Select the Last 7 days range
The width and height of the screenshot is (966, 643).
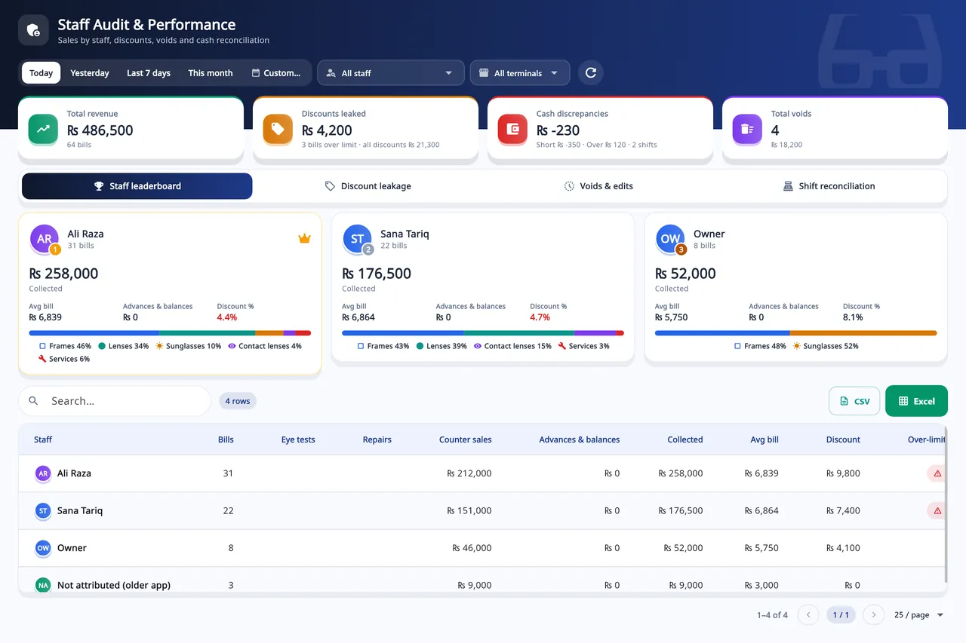pos(149,73)
